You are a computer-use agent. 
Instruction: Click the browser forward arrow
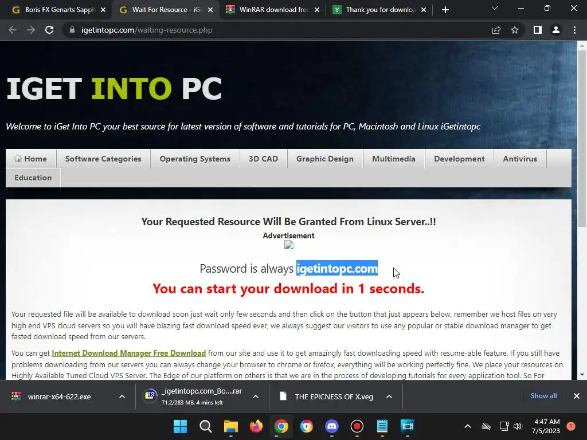(31, 30)
